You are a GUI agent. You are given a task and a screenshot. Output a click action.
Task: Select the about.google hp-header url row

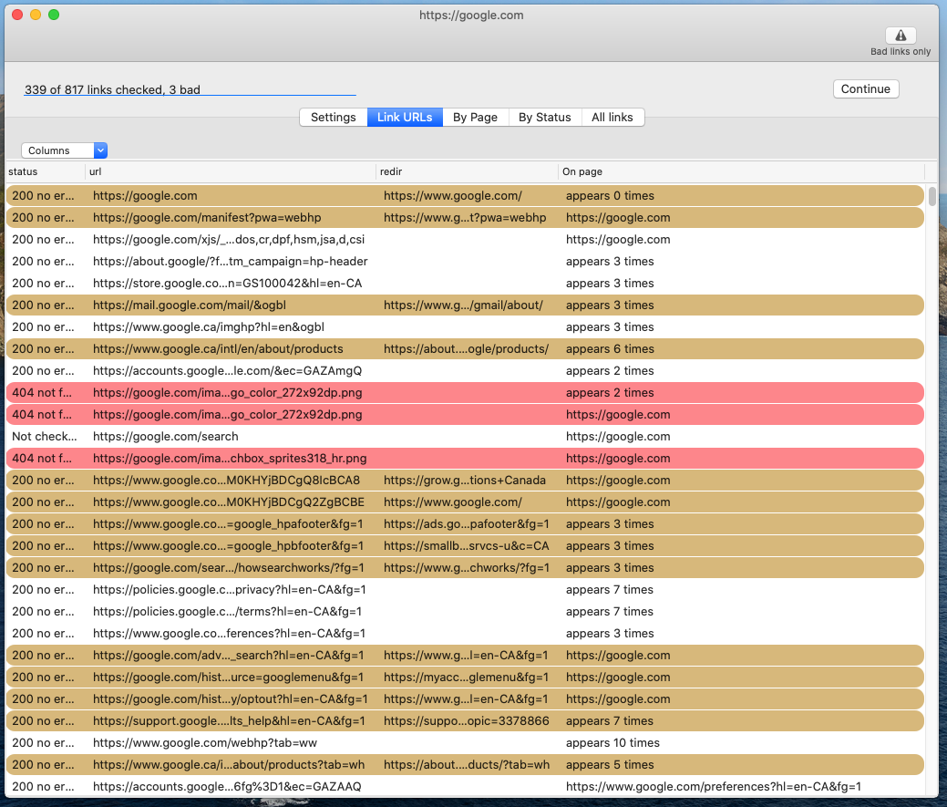tap(465, 262)
